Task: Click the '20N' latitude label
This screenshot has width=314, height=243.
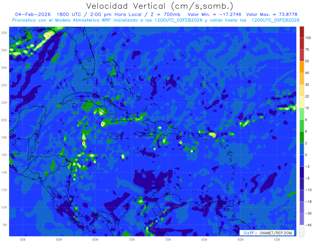Action: click(4, 120)
